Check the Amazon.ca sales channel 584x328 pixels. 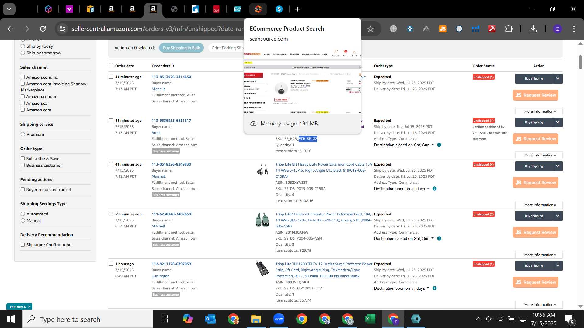(23, 103)
